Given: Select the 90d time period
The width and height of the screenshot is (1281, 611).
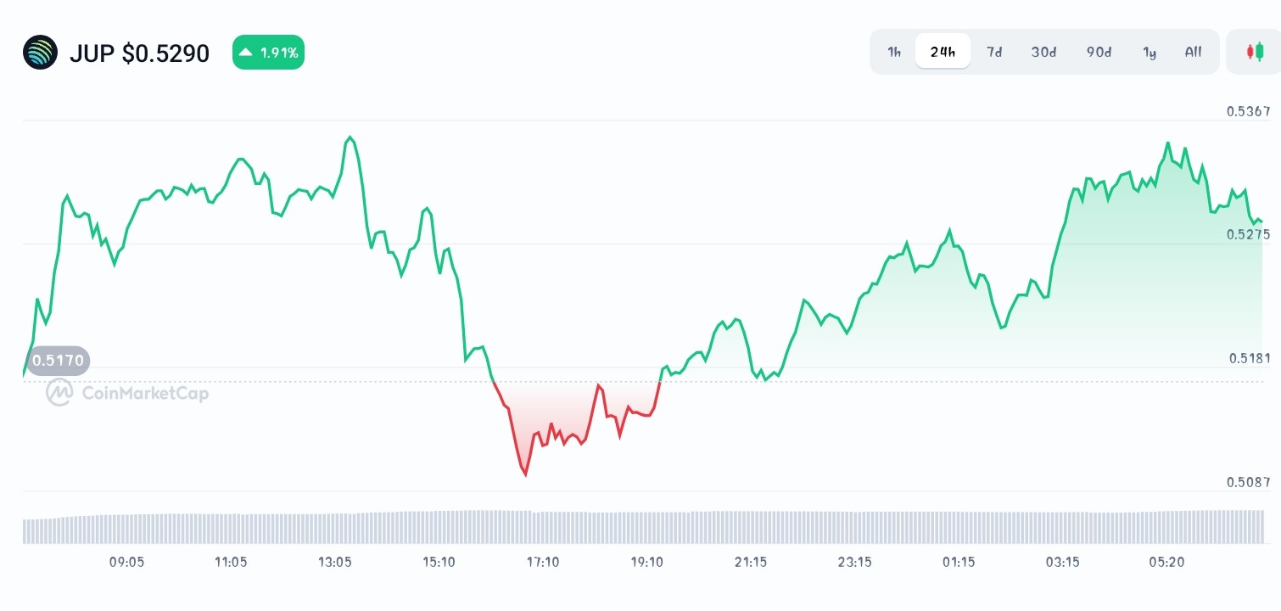Looking at the screenshot, I should tap(1098, 52).
